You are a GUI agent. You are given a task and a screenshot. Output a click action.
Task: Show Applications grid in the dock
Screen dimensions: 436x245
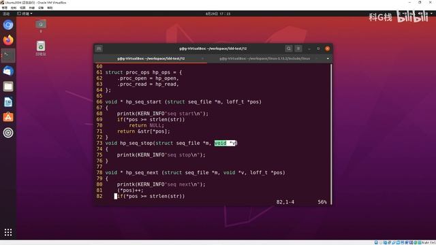(8, 232)
